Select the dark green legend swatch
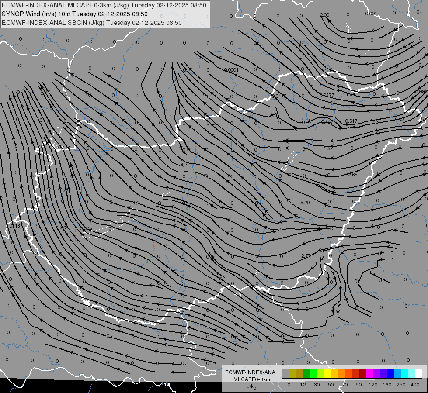This screenshot has width=428, height=393. point(307,373)
